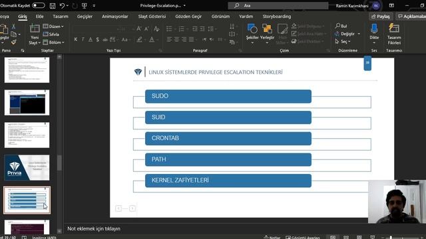The image size is (426, 239).
Task: Toggle strikethrough formatting
Action: pos(105,40)
